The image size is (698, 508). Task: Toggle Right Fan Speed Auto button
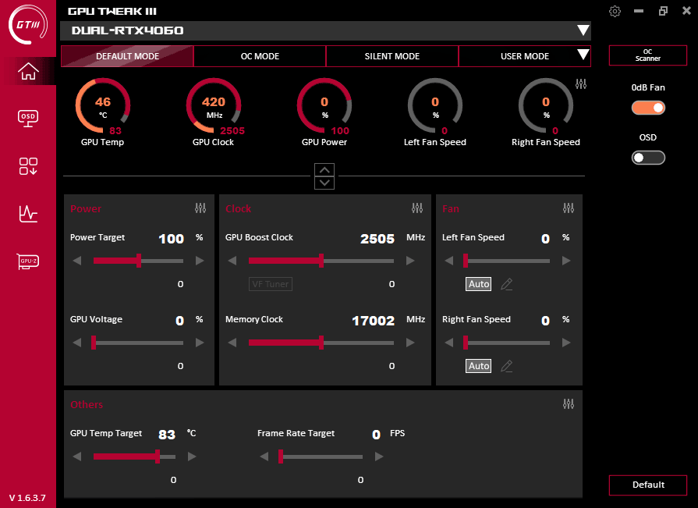point(479,366)
